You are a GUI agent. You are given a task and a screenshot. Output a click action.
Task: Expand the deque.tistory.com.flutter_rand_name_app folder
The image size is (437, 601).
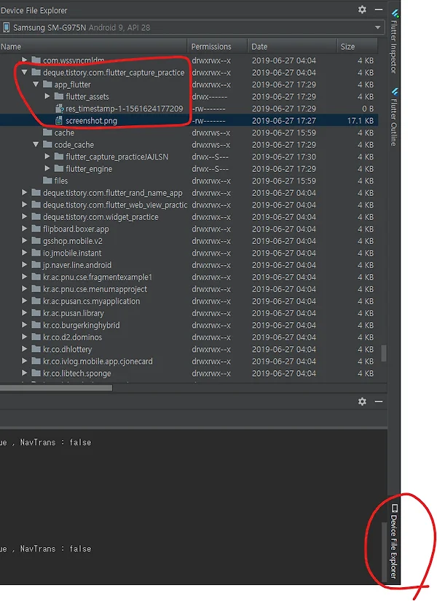24,192
